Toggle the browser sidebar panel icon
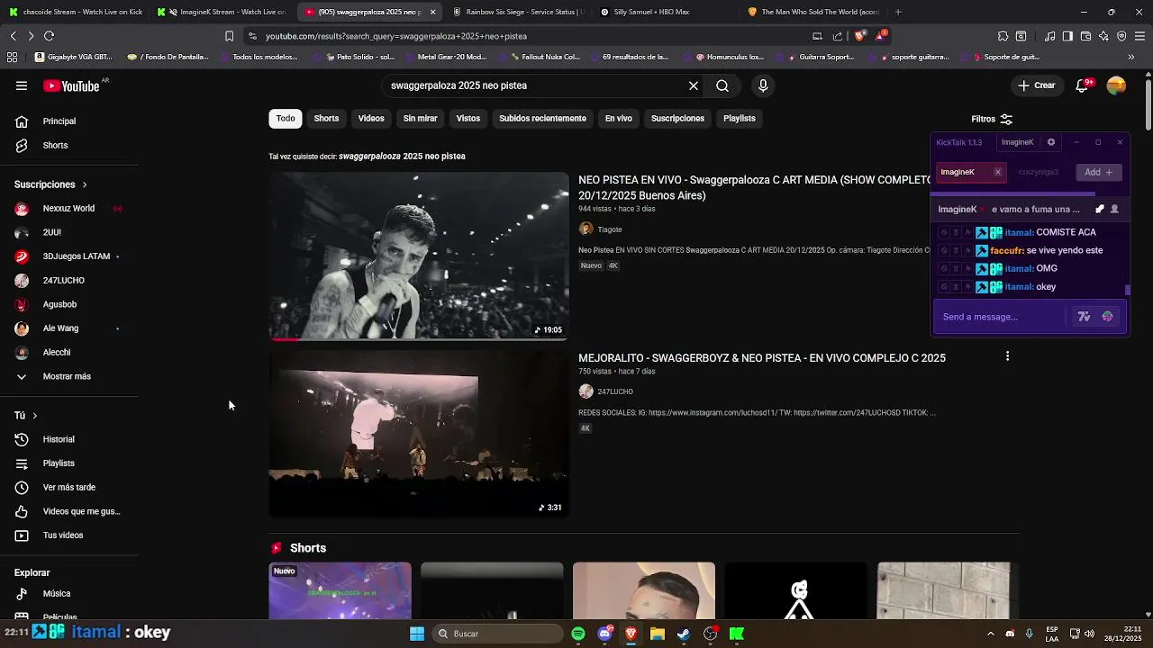Viewport: 1153px width, 648px height. click(1067, 36)
